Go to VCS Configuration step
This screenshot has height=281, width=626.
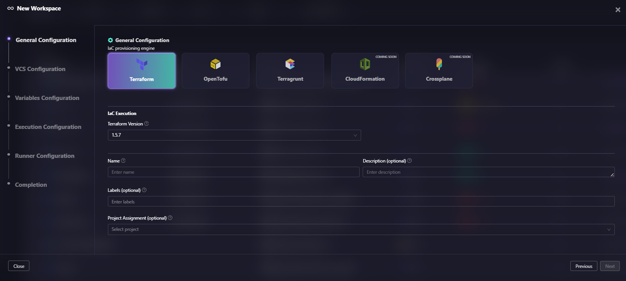(x=40, y=69)
